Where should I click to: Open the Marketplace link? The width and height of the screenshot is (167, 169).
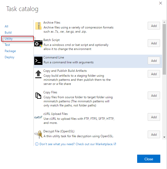coord(78,144)
